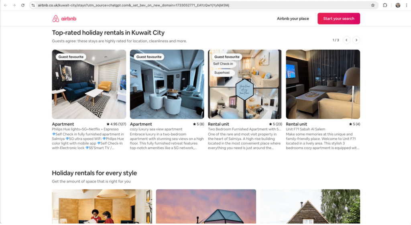The width and height of the screenshot is (411, 225).
Task: Open the Chrome profile avatar
Action: [398, 5]
